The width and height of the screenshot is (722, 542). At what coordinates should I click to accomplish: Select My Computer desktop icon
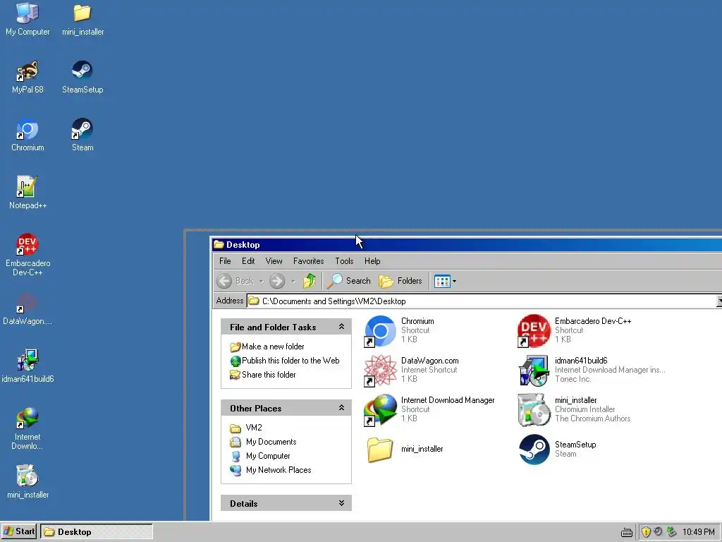click(x=27, y=19)
